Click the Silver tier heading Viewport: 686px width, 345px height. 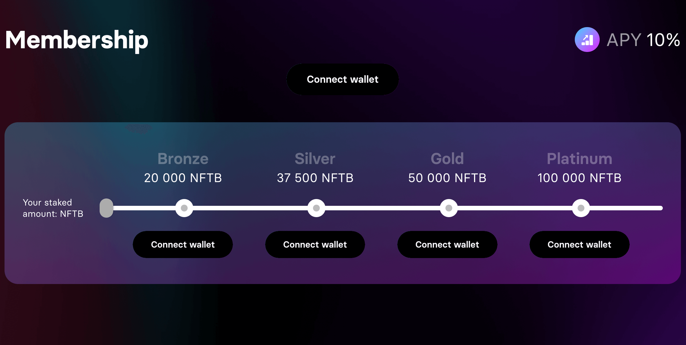315,159
